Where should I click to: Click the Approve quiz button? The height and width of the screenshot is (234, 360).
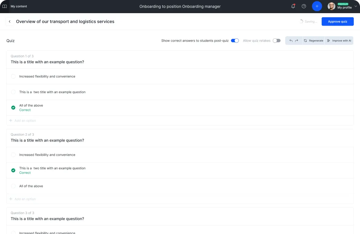[337, 21]
